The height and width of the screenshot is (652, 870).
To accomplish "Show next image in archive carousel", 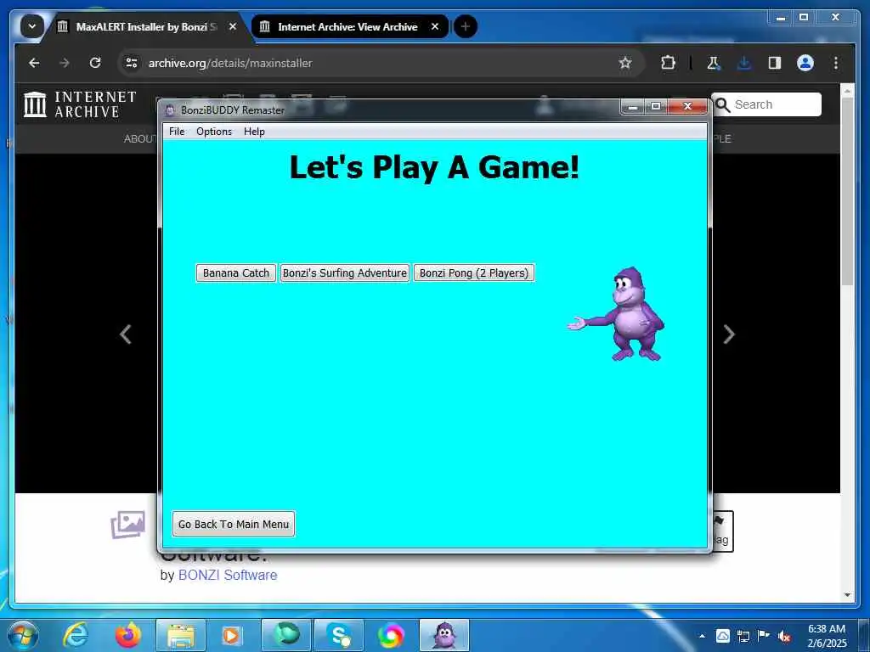I will click(729, 334).
